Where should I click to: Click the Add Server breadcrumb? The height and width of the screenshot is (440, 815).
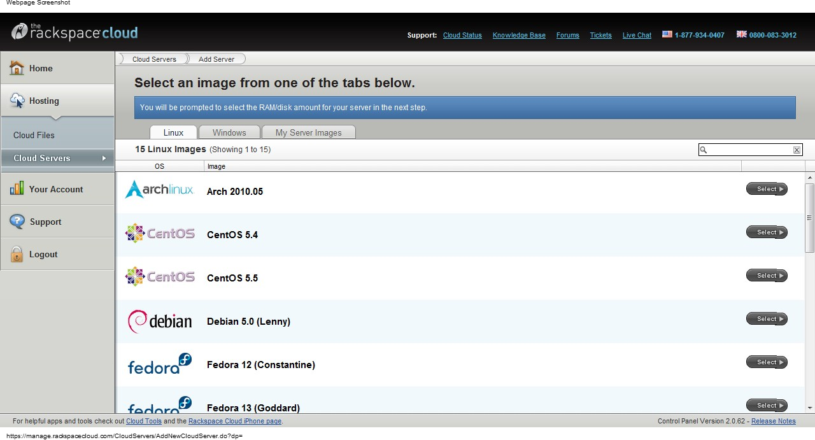pos(216,59)
